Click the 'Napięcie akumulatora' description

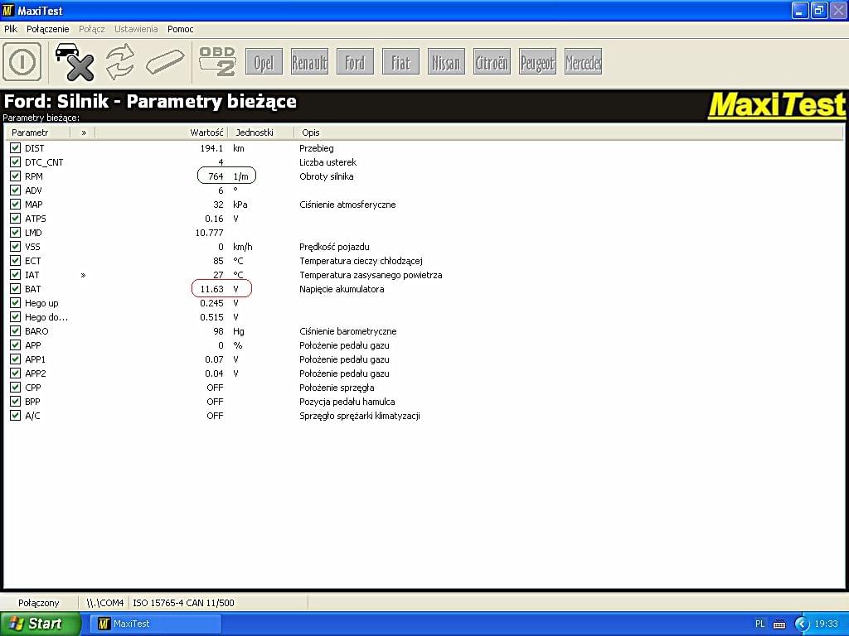click(x=342, y=289)
